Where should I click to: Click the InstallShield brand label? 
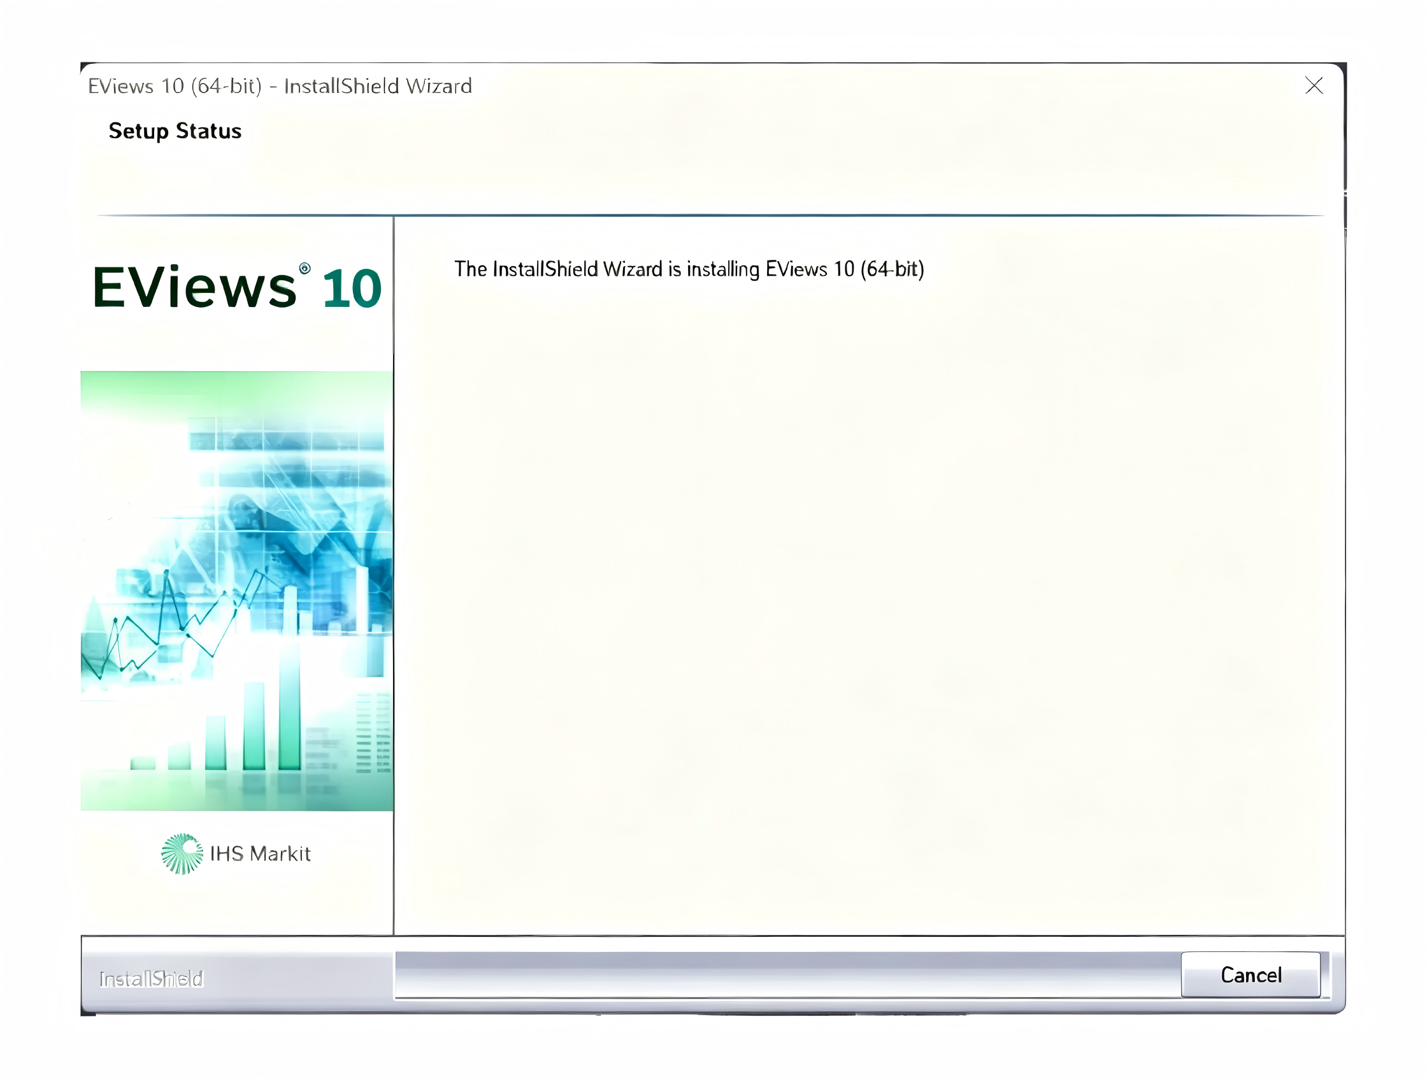tap(151, 979)
